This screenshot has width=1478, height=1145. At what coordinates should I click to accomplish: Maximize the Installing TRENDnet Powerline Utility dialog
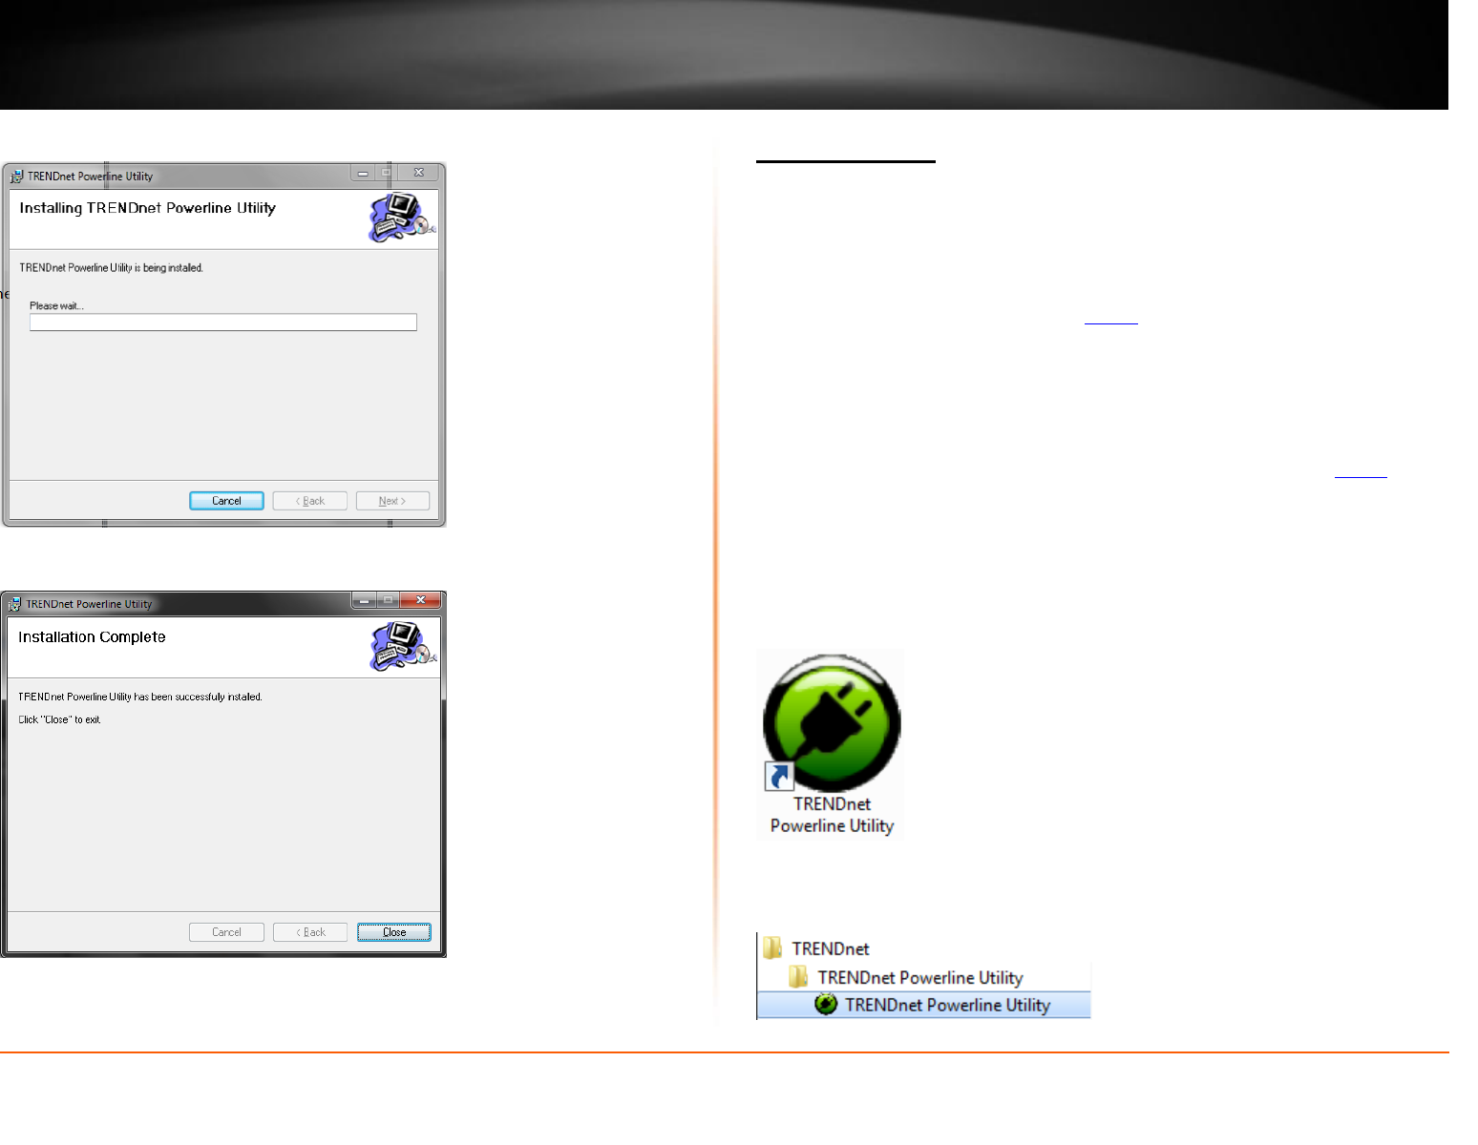coord(387,173)
